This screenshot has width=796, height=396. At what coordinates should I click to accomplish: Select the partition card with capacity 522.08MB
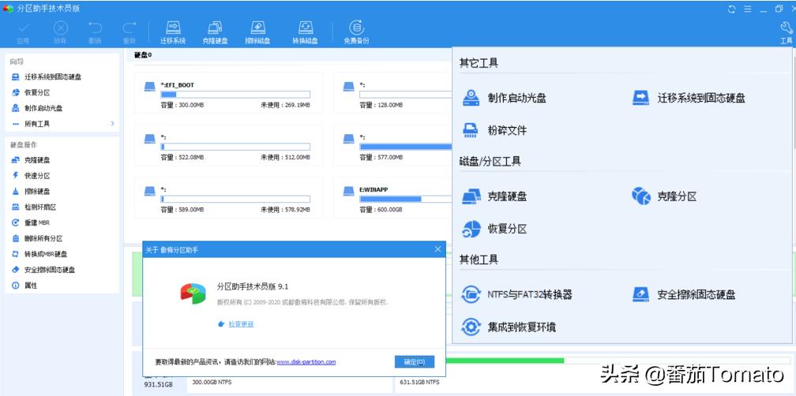[x=228, y=145]
